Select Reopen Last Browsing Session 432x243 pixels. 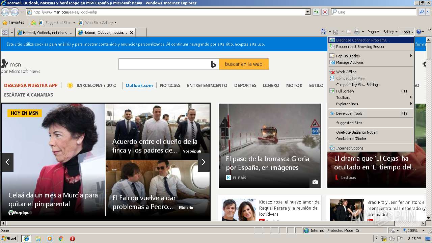[371, 47]
